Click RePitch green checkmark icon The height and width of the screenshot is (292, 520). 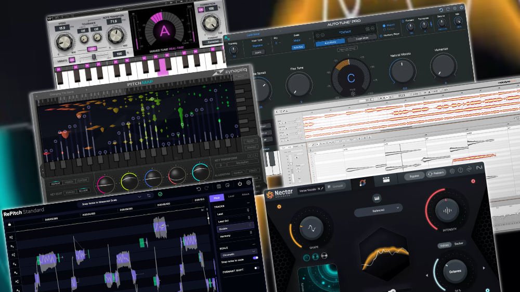click(x=160, y=194)
